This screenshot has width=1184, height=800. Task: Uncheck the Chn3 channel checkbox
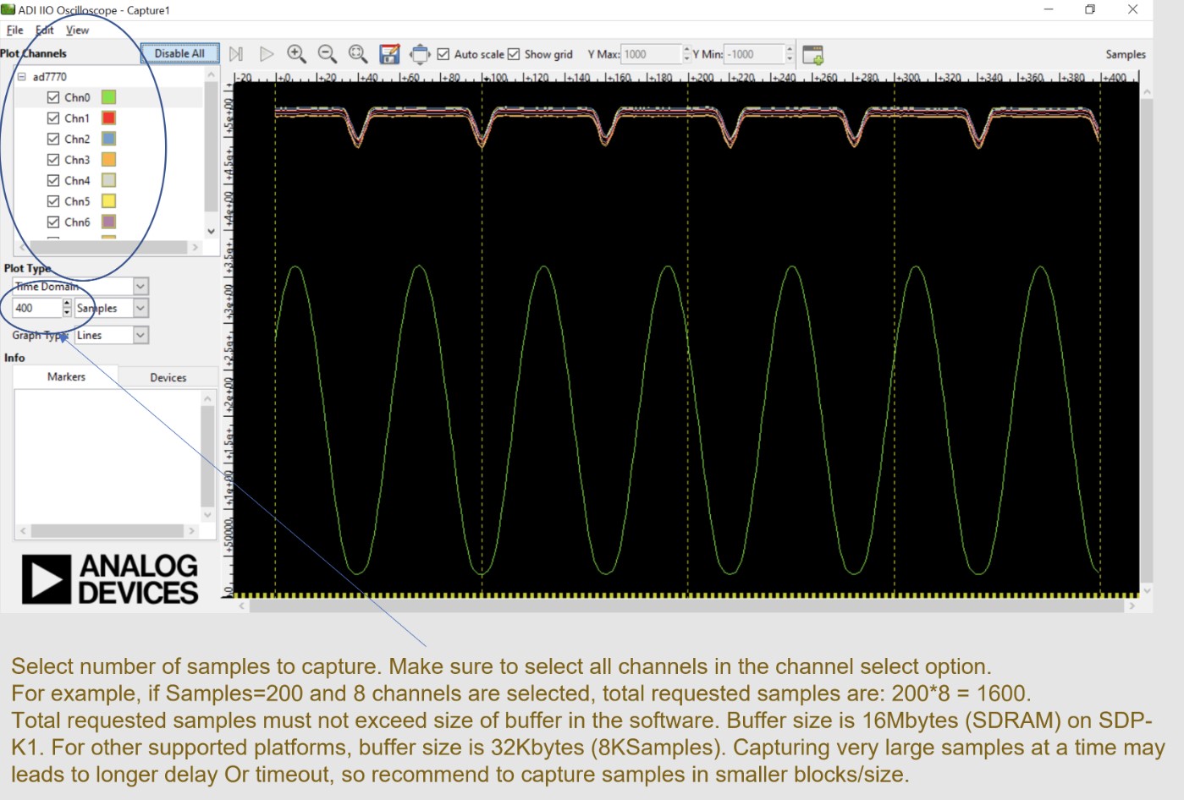pyautogui.click(x=52, y=159)
